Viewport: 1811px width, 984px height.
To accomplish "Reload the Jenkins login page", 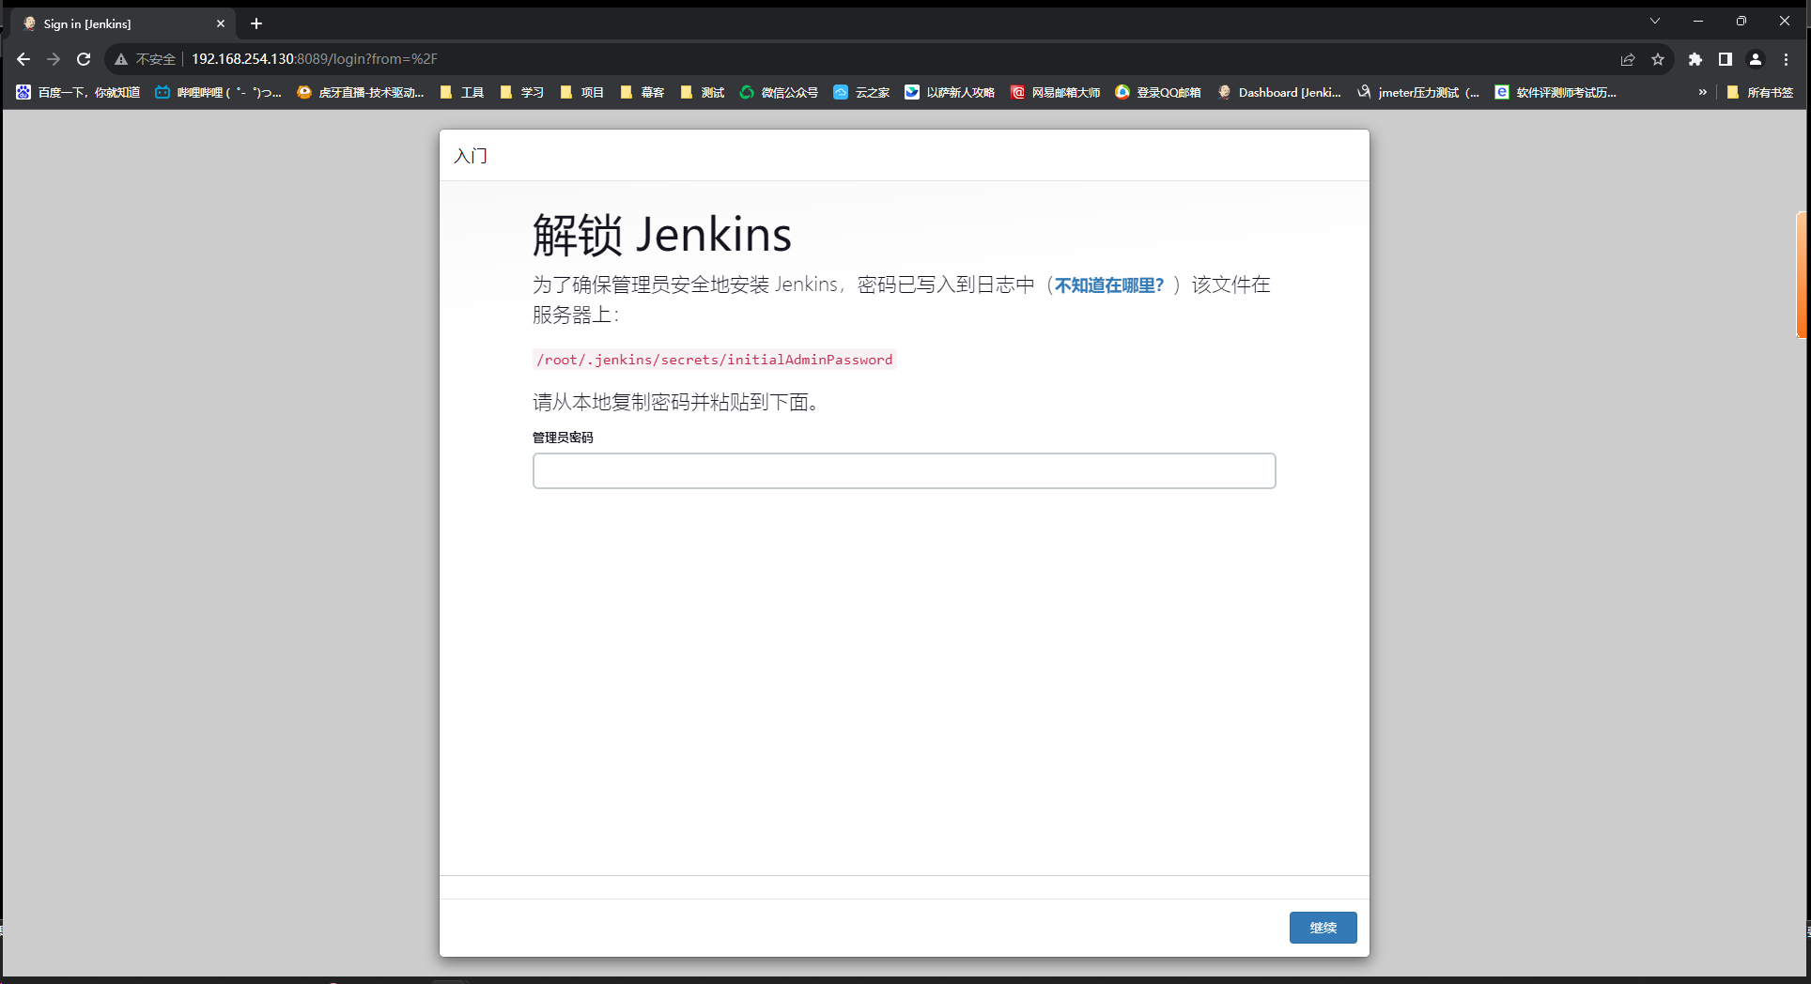I will 84,59.
